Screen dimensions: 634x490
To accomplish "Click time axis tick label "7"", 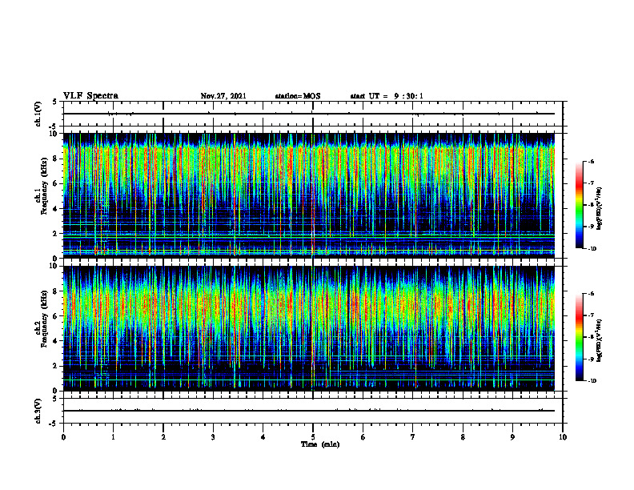I will [x=413, y=437].
